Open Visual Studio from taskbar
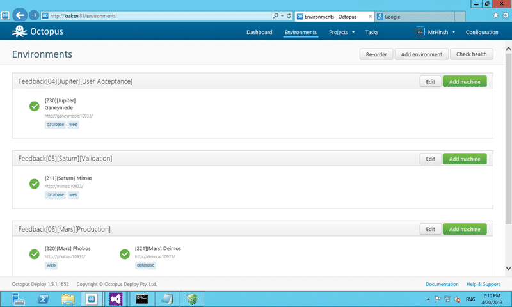Image resolution: width=512 pixels, height=307 pixels. 116,299
